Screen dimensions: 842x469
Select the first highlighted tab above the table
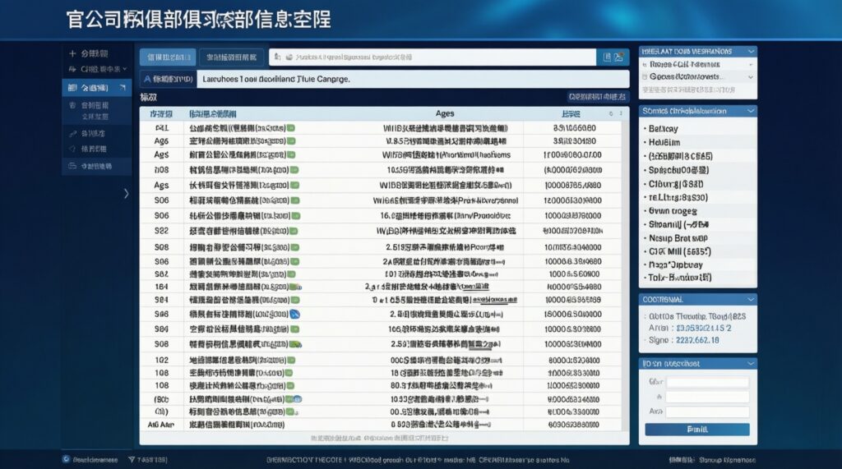point(167,57)
